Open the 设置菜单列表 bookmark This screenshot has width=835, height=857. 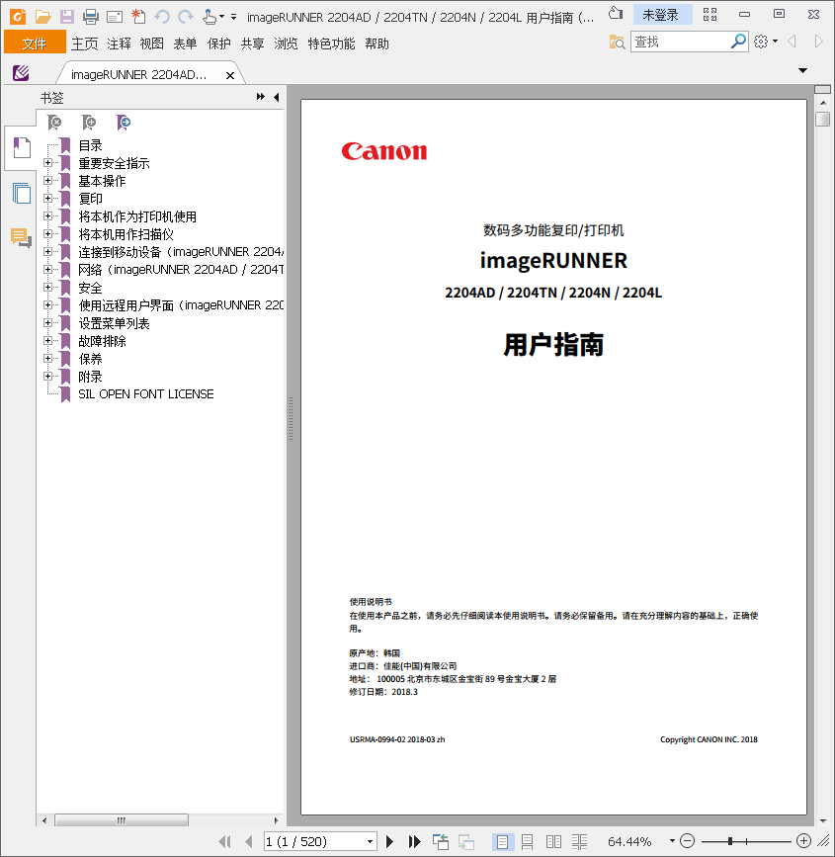(115, 323)
